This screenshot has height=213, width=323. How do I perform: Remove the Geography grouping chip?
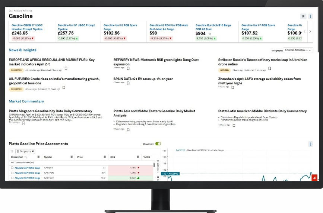(33, 151)
